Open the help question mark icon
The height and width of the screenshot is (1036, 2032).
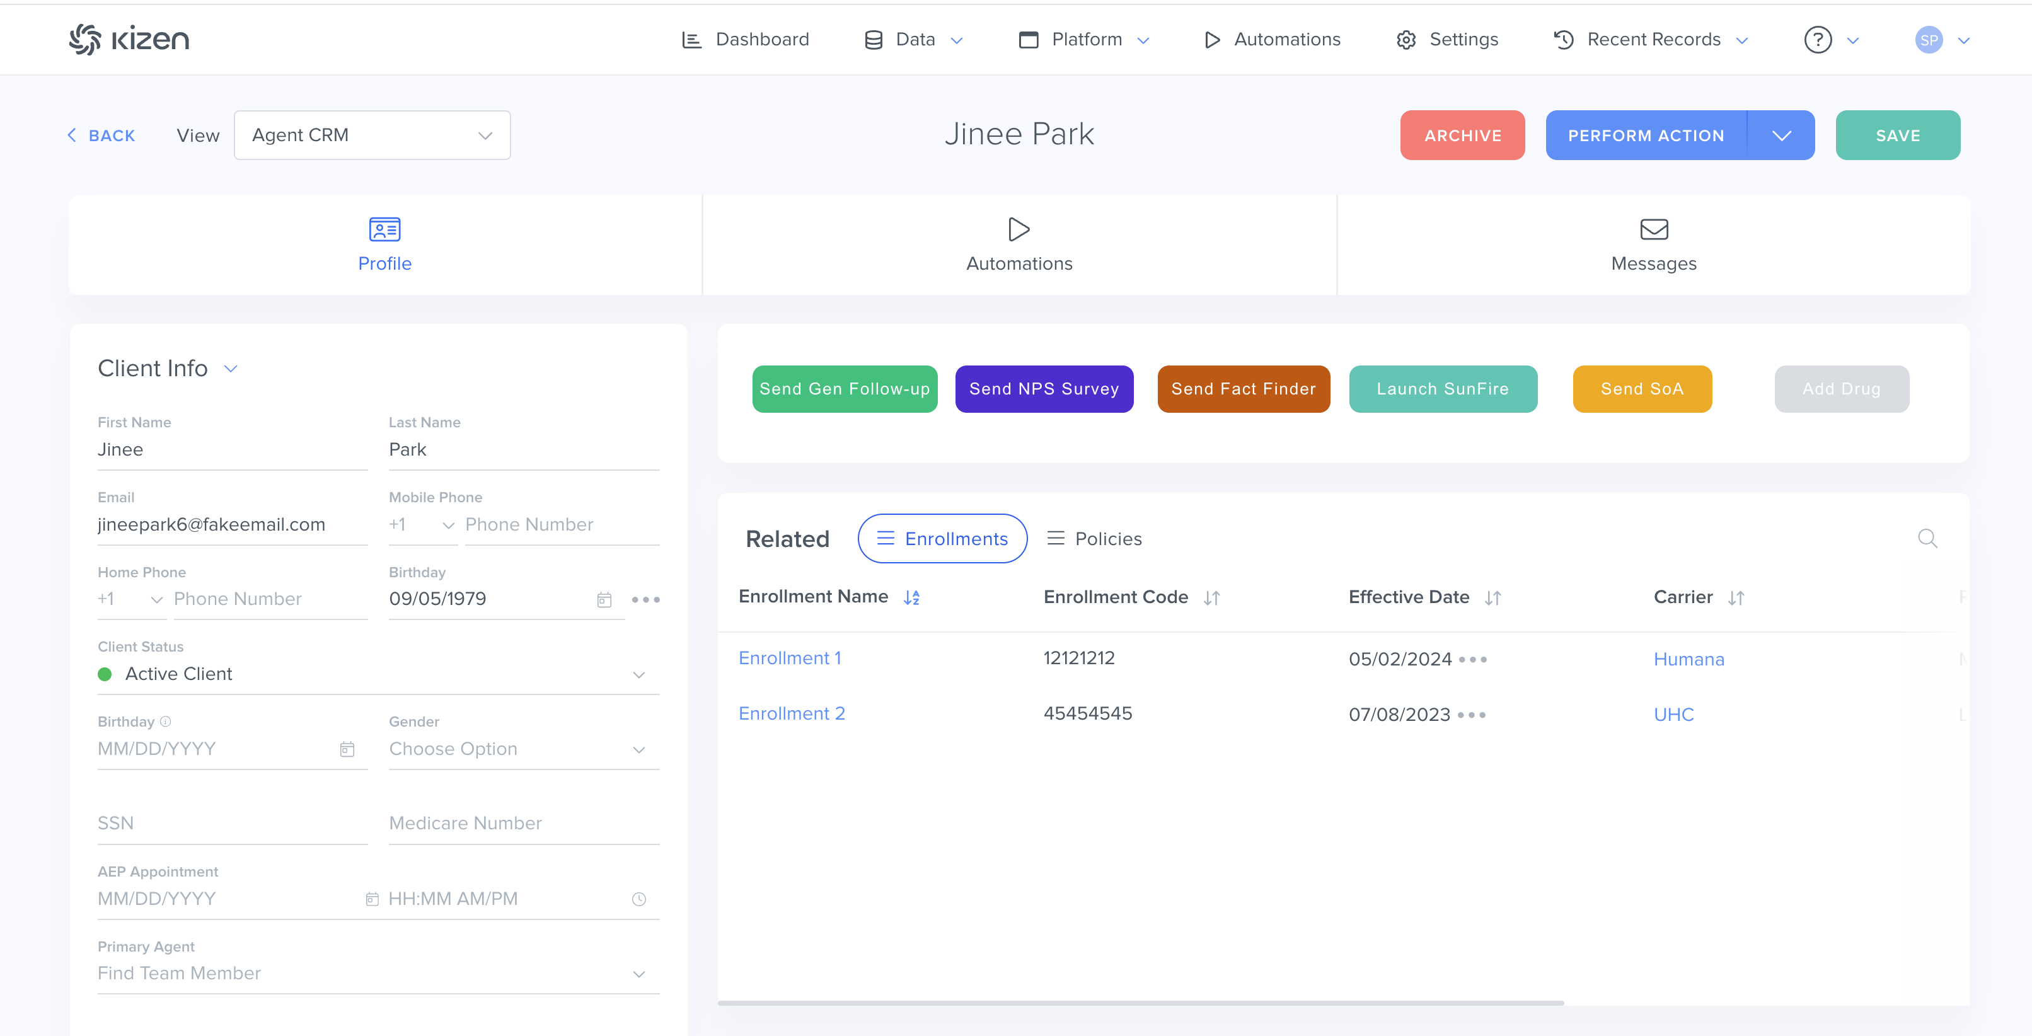click(x=1818, y=40)
